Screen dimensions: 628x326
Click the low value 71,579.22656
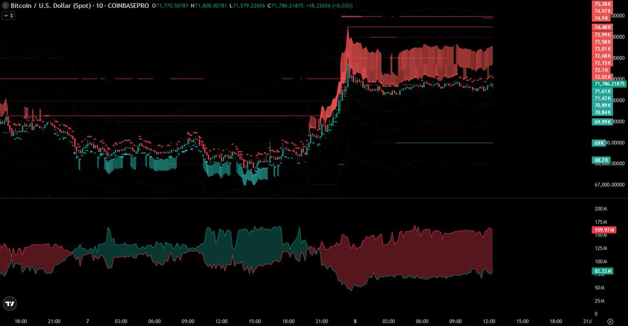(248, 5)
